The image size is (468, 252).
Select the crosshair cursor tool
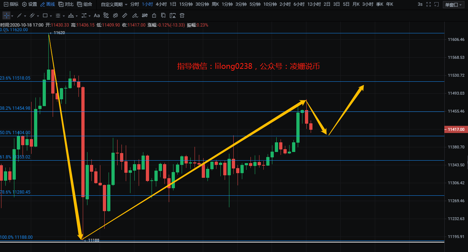tap(6, 16)
